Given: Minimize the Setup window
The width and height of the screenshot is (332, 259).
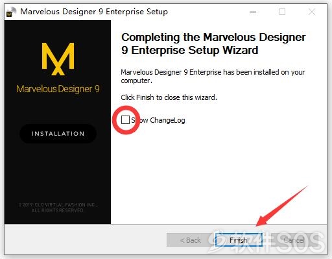Looking at the screenshot, I should pyautogui.click(x=253, y=12).
